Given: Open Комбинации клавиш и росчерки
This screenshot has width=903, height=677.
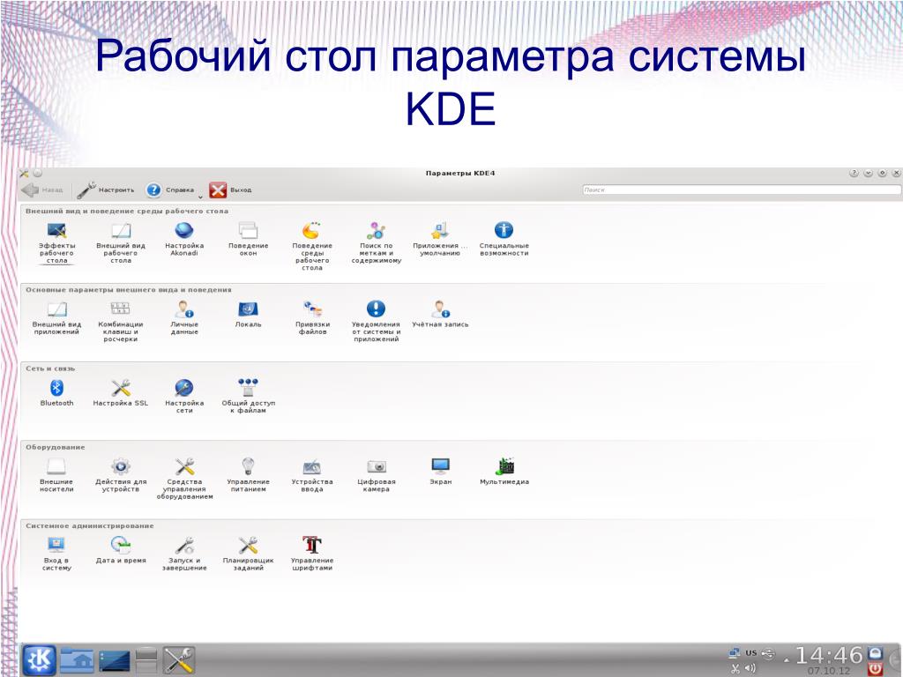Looking at the screenshot, I should point(120,322).
